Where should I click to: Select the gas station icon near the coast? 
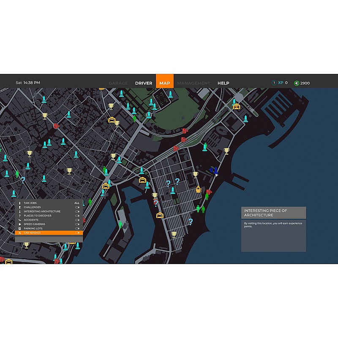(198, 189)
